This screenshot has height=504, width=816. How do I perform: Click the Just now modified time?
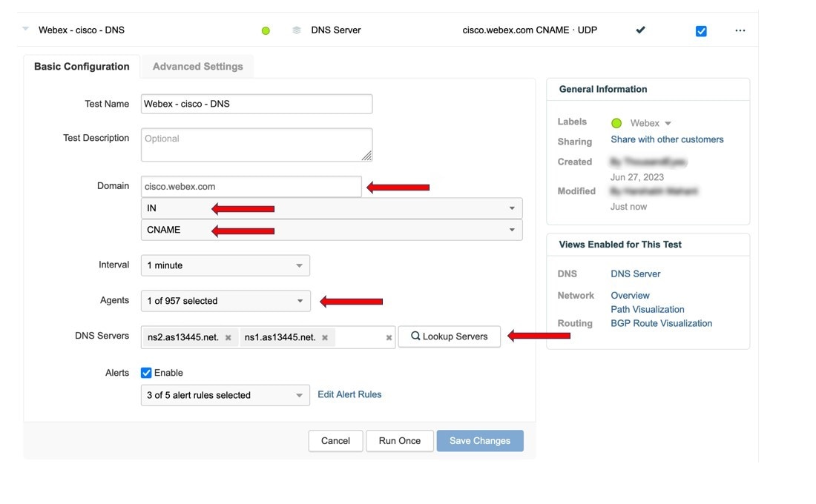coord(628,207)
